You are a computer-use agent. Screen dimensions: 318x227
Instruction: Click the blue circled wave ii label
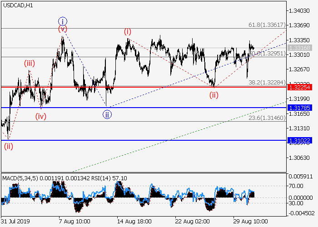click(x=106, y=114)
